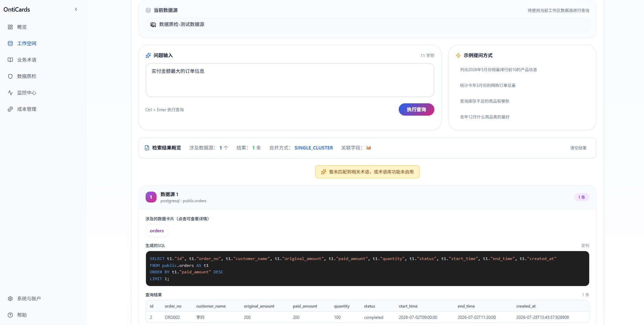644x325 pixels.
Task: Click the 2026-07-02T11:30:00 end_time cell
Action: click(477, 317)
